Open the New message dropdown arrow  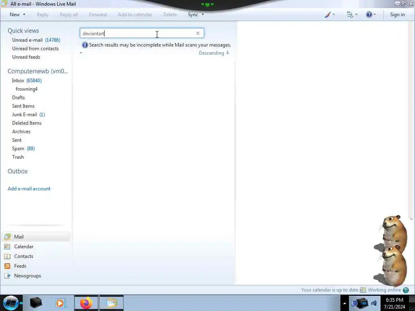click(x=24, y=15)
